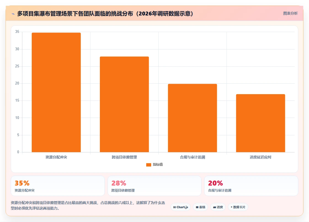Viewport: 309px width, 222px height.
Task: Select the 35% 资源分配冲突 data card
Action: point(58,186)
